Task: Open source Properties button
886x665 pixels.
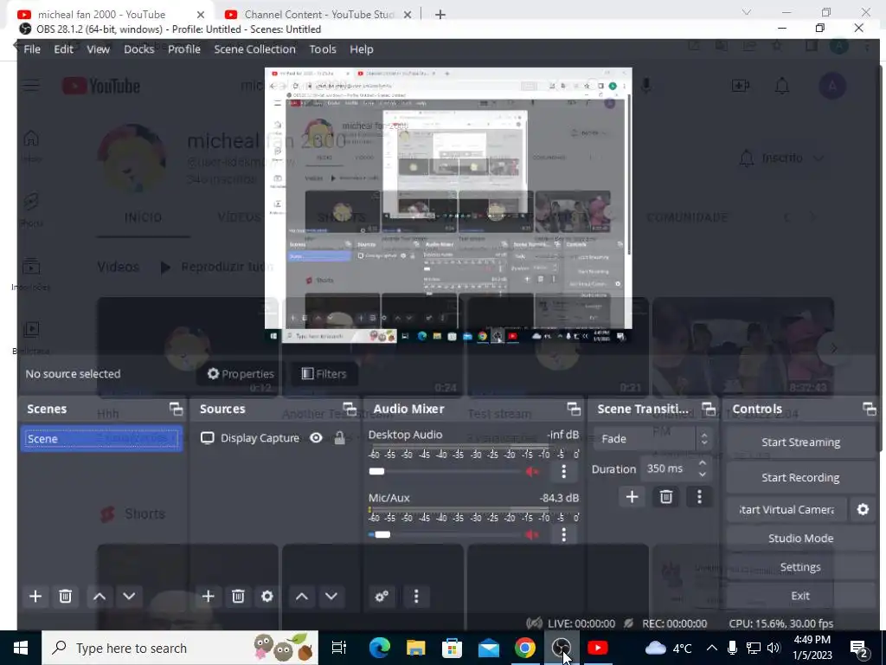Action: (x=241, y=374)
